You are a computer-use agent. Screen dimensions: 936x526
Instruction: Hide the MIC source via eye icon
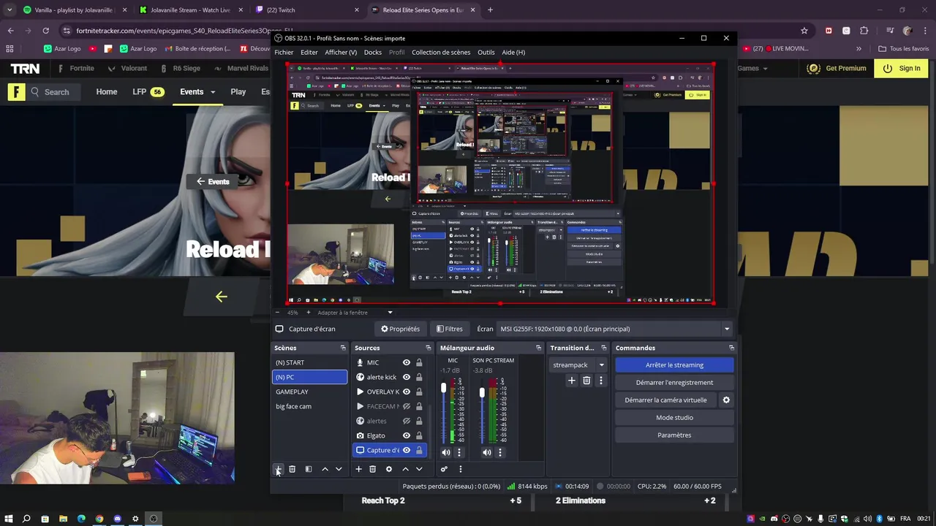tap(407, 362)
